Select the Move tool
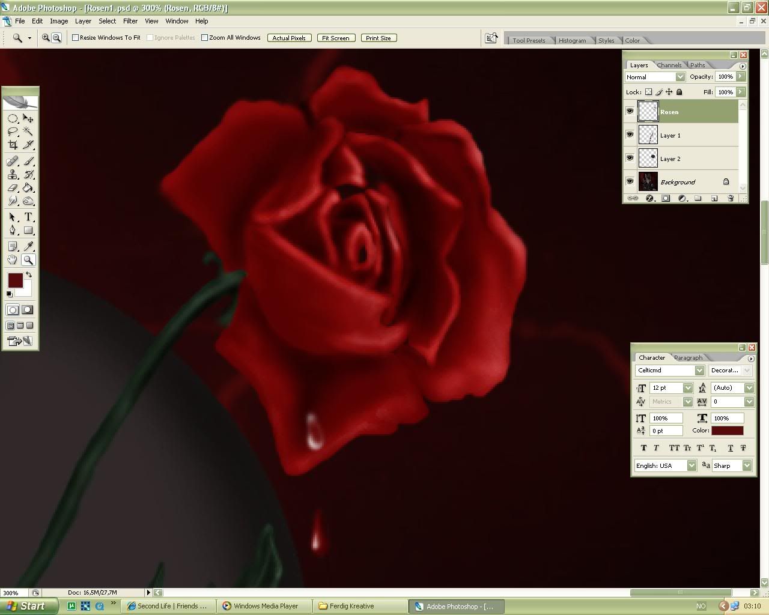 (x=28, y=119)
